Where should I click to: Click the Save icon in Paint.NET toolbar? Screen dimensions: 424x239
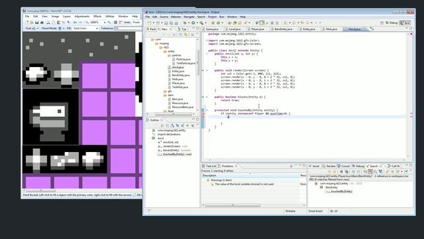pos(37,23)
